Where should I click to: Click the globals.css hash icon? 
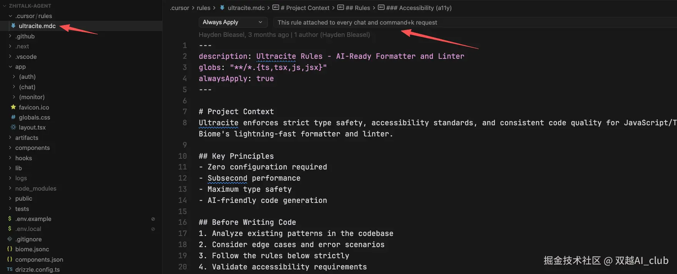(x=13, y=117)
